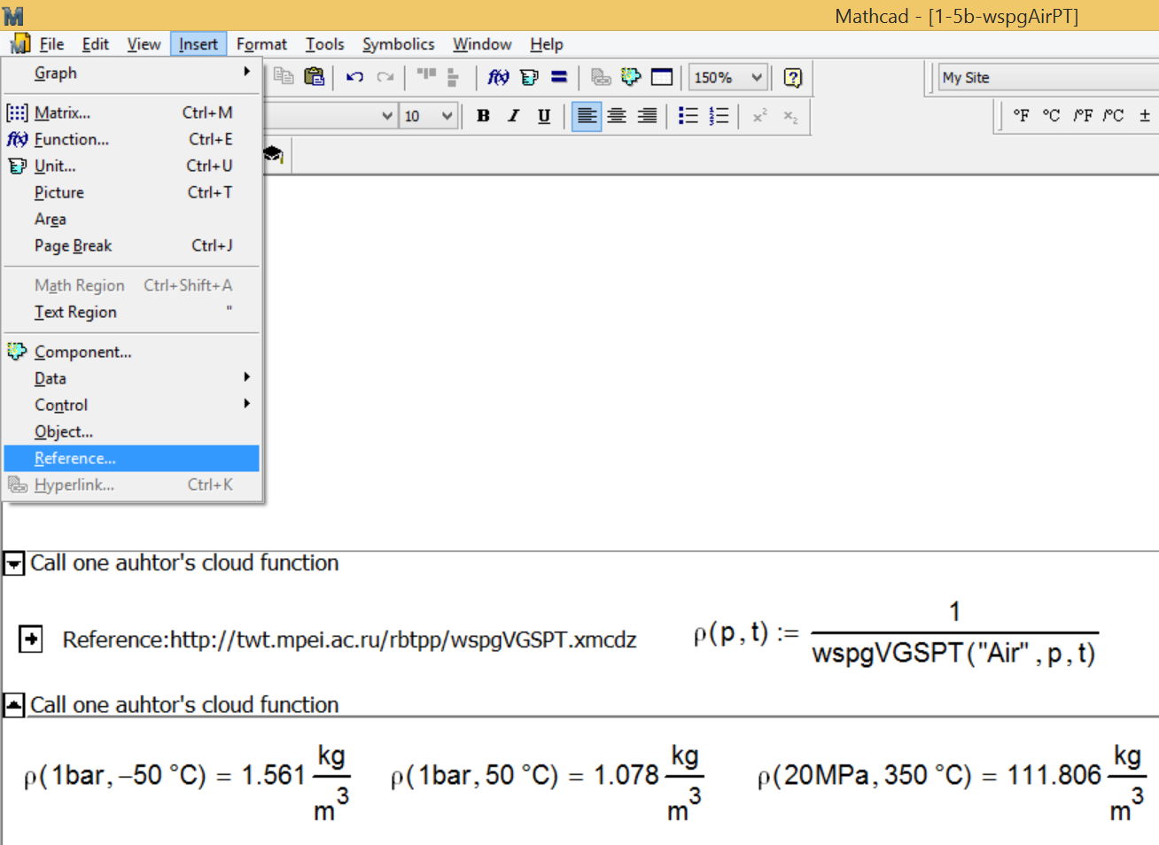Click the Undo arrow icon
The width and height of the screenshot is (1159, 845).
[x=355, y=77]
